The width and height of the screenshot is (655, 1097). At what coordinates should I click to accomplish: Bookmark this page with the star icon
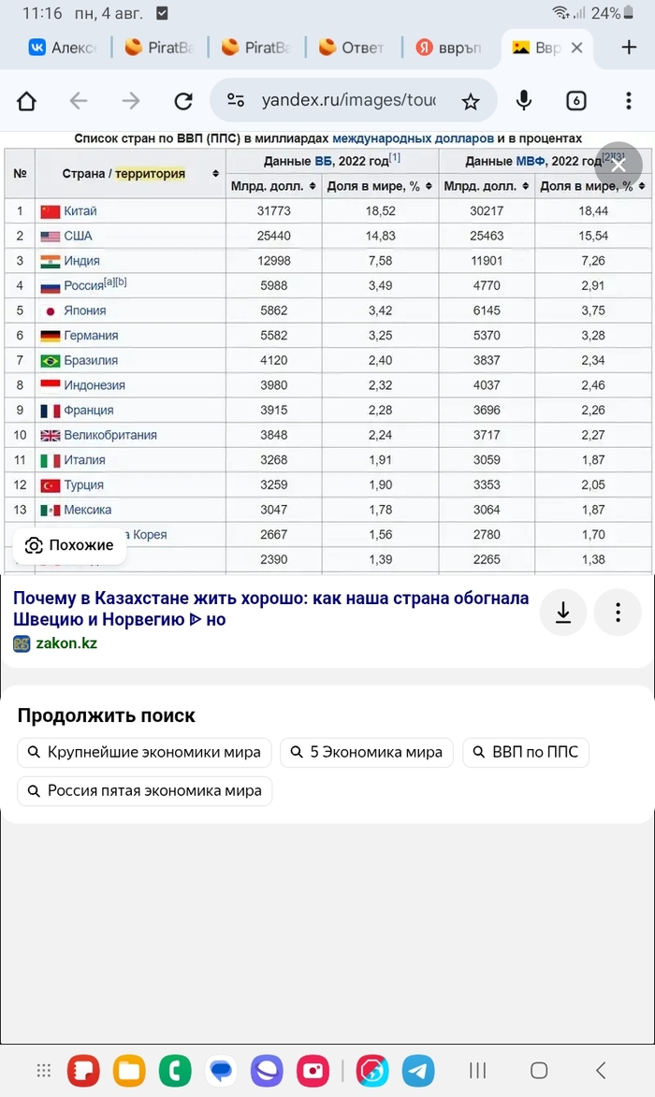tap(470, 101)
